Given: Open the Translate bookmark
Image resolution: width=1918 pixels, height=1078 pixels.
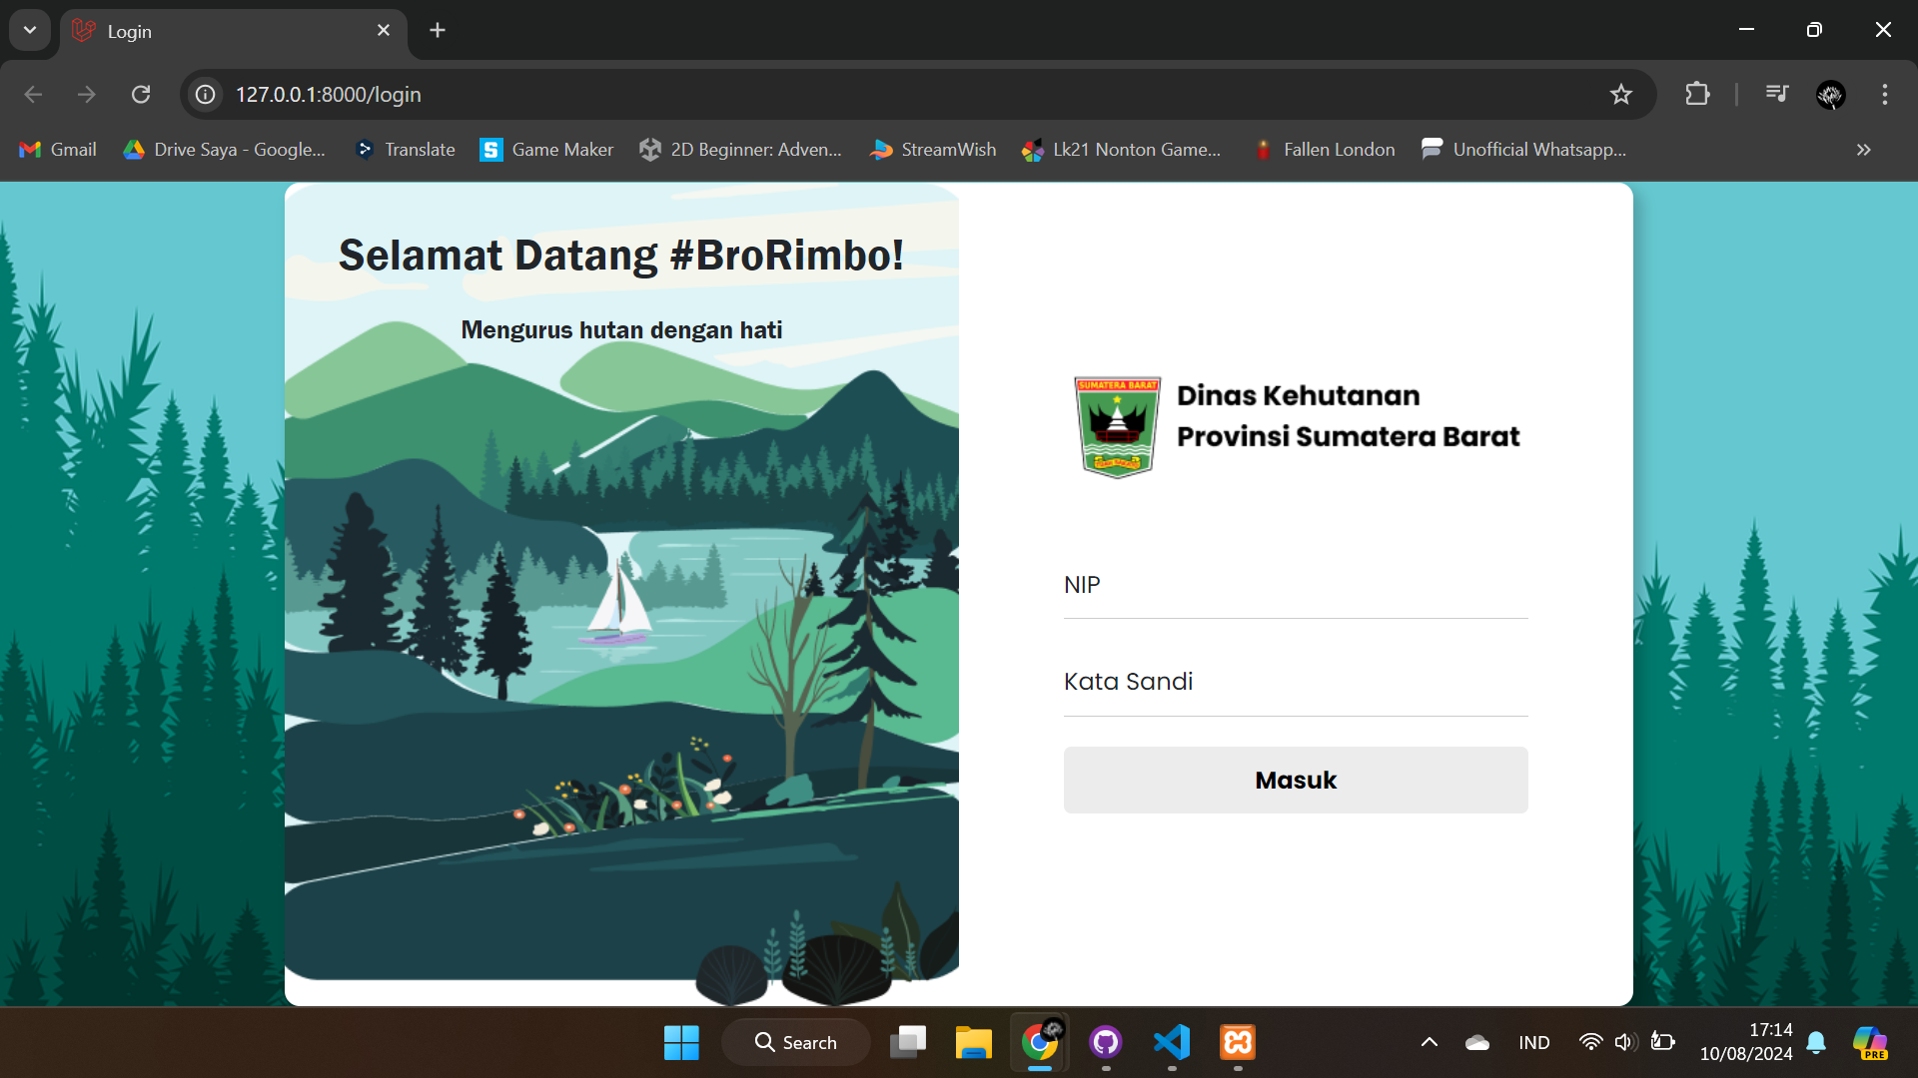Looking at the screenshot, I should [x=405, y=149].
